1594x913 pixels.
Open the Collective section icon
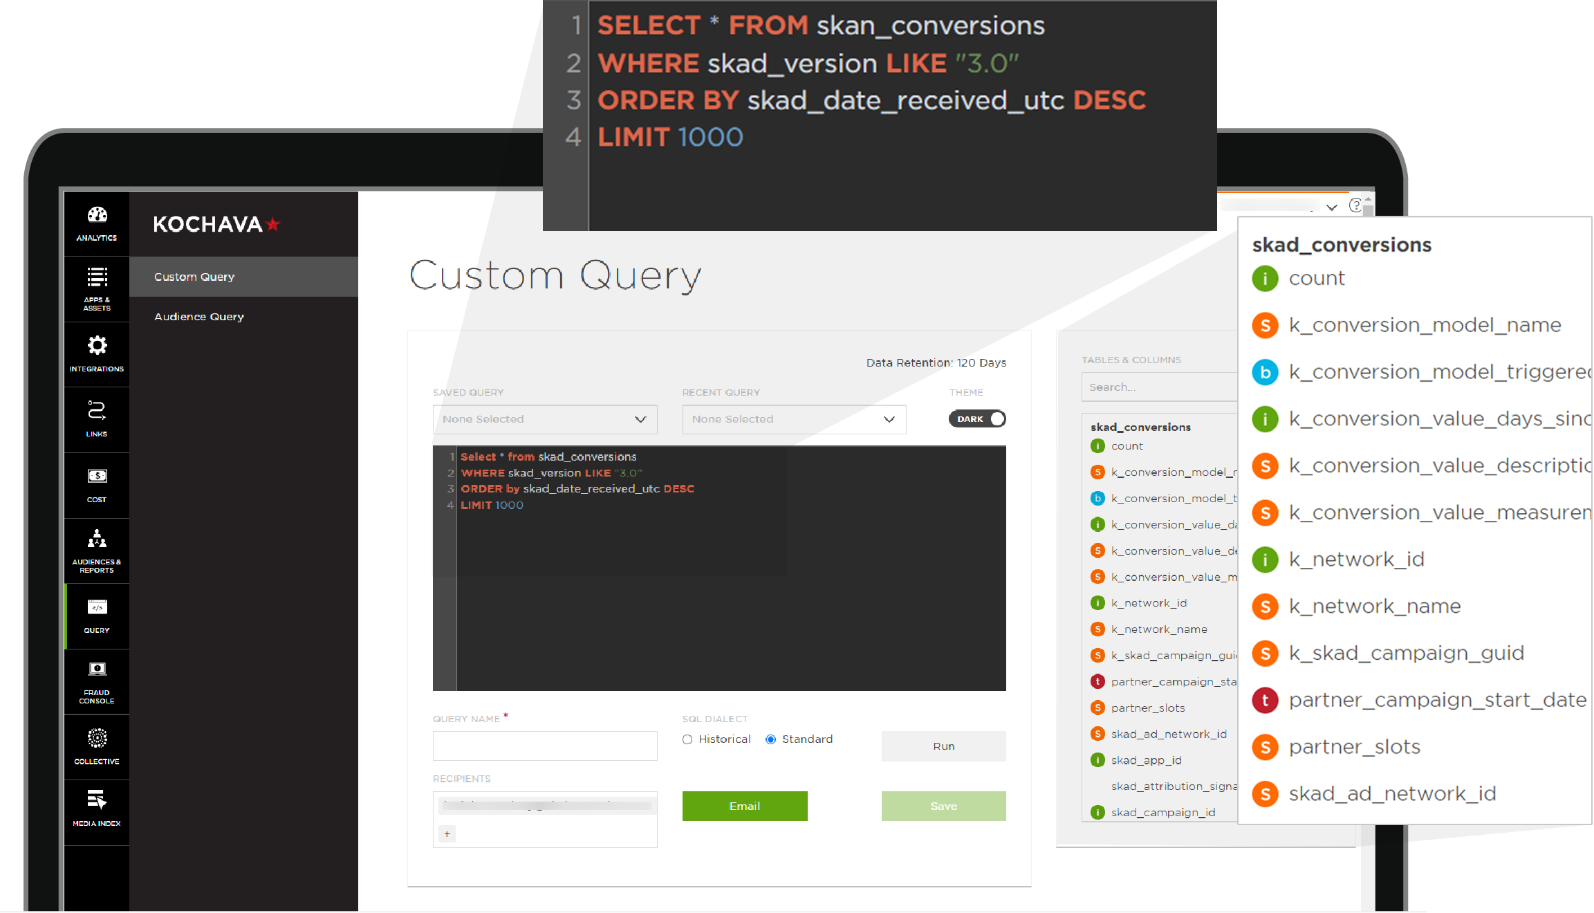pyautogui.click(x=97, y=738)
